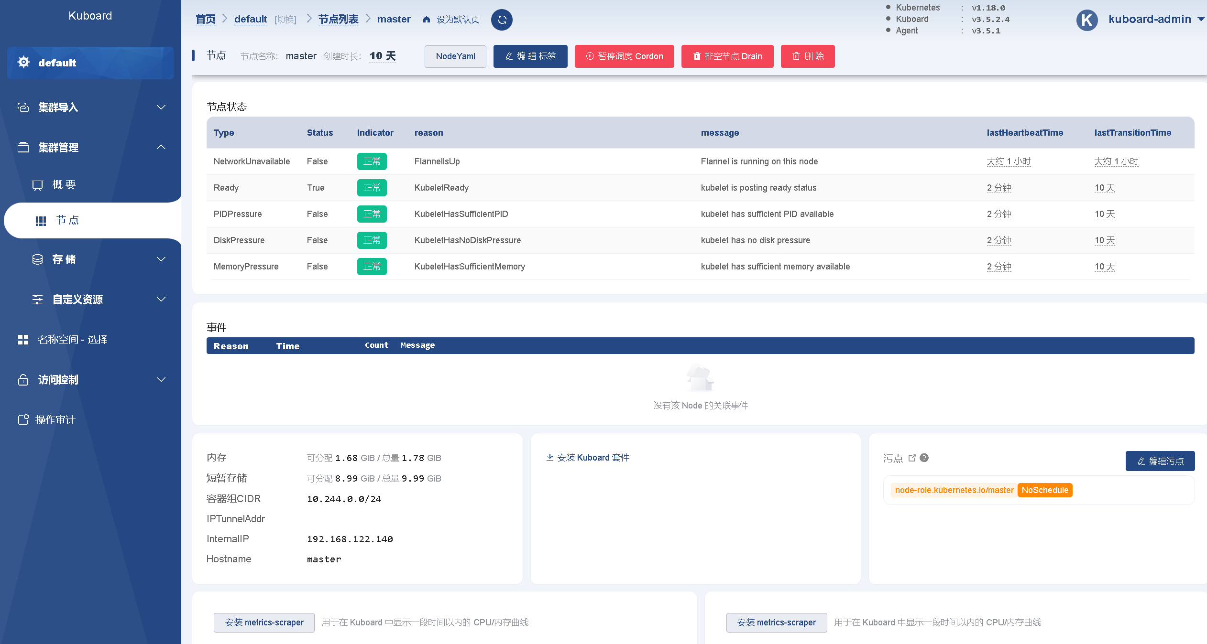
Task: Click the external link icon beside 污点
Action: pyautogui.click(x=912, y=458)
